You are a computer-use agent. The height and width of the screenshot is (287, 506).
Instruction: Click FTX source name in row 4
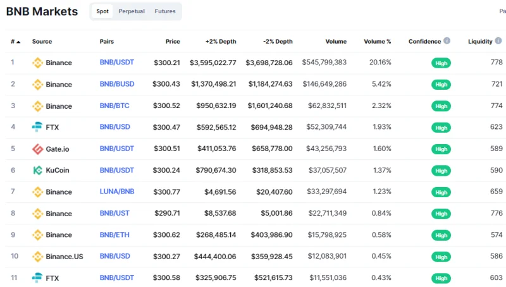(52, 127)
